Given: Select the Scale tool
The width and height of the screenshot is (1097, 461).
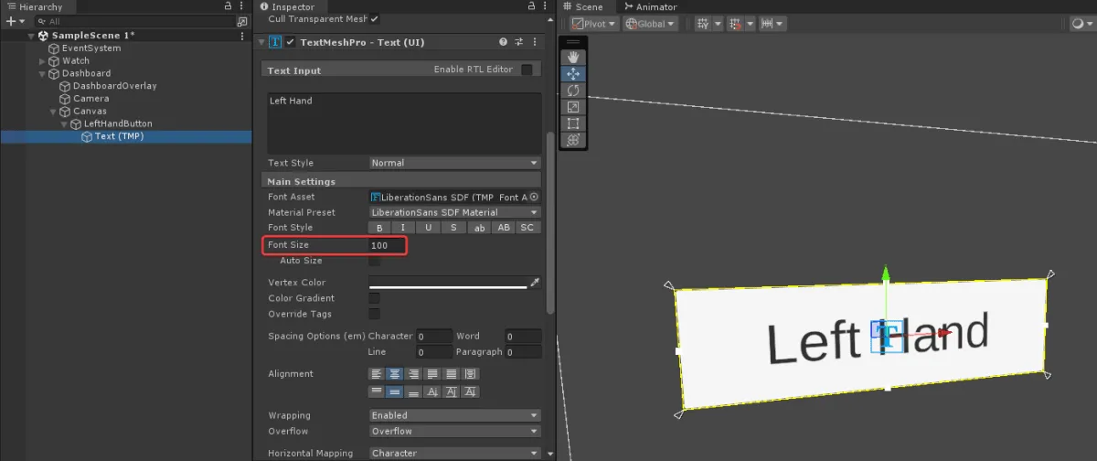Looking at the screenshot, I should tap(573, 107).
